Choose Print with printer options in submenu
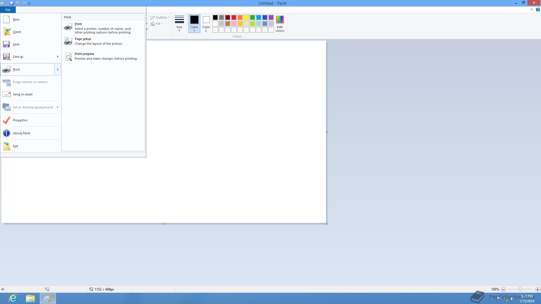The height and width of the screenshot is (304, 541). pyautogui.click(x=103, y=28)
